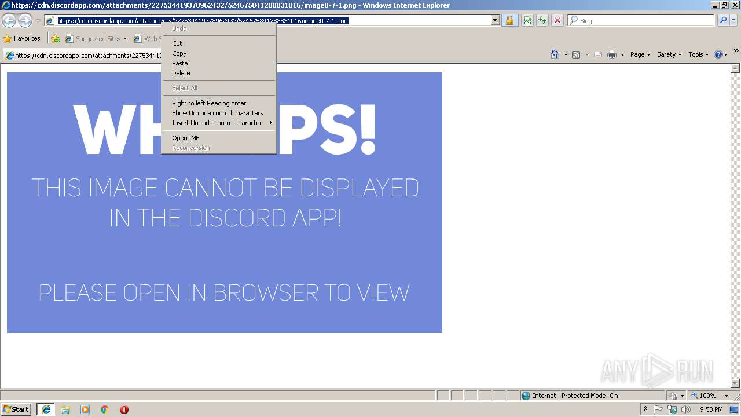The width and height of the screenshot is (741, 417).
Task: Click the volume speaker tray icon
Action: (x=686, y=409)
